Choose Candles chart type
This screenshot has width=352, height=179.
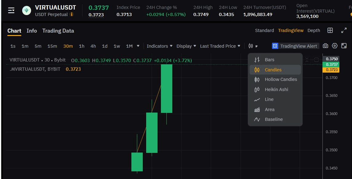tap(275, 70)
